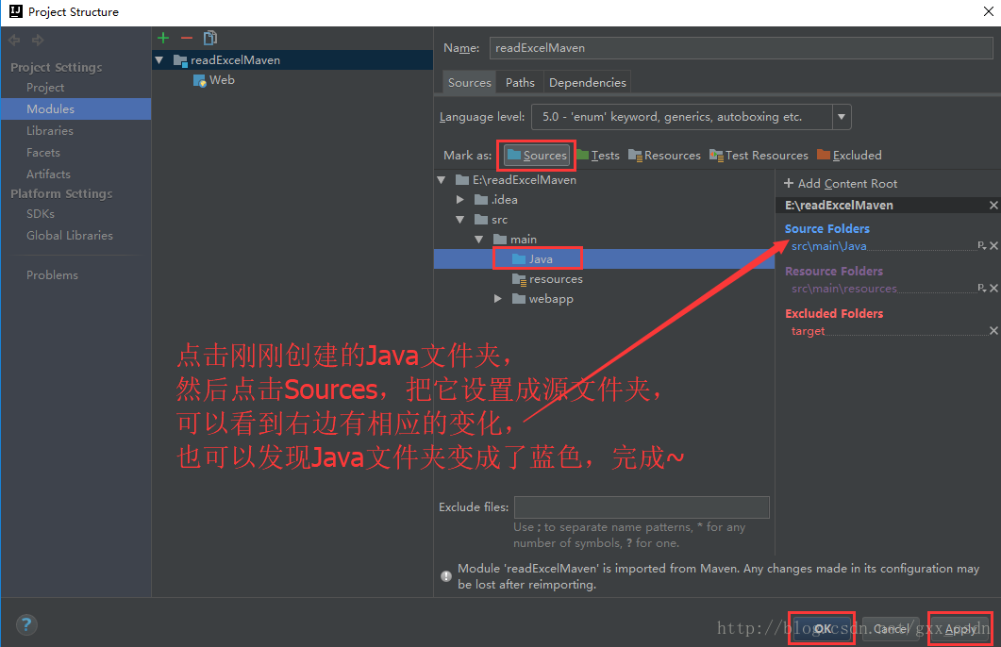Click Add Content Root
The image size is (1001, 647).
pyautogui.click(x=841, y=184)
